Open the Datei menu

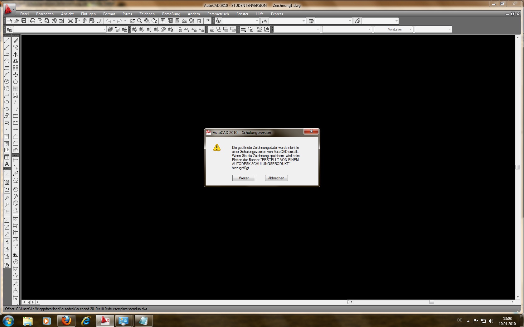point(24,14)
